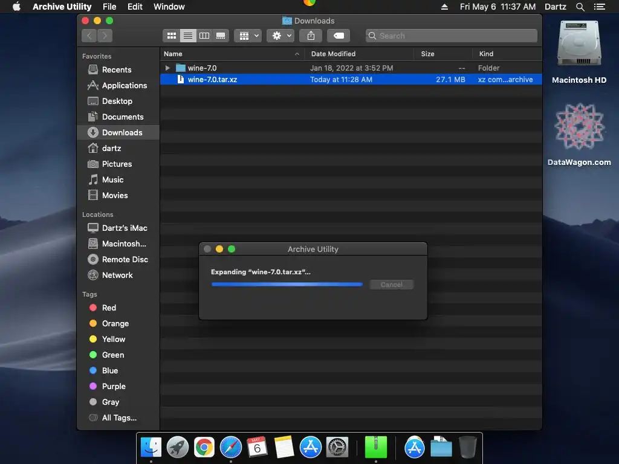Image resolution: width=619 pixels, height=464 pixels.
Task: Open Desktop in sidebar
Action: pyautogui.click(x=117, y=101)
